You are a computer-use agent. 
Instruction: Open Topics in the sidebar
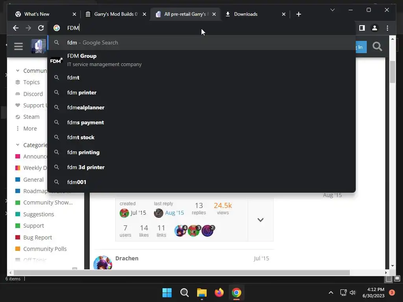click(28, 82)
